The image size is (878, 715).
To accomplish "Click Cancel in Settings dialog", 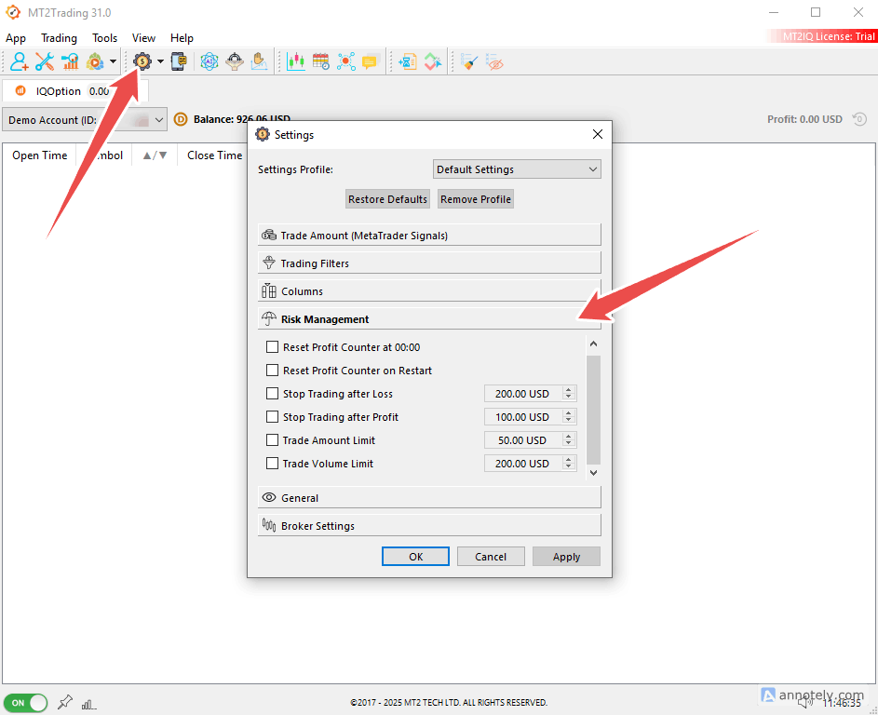I will click(x=491, y=557).
